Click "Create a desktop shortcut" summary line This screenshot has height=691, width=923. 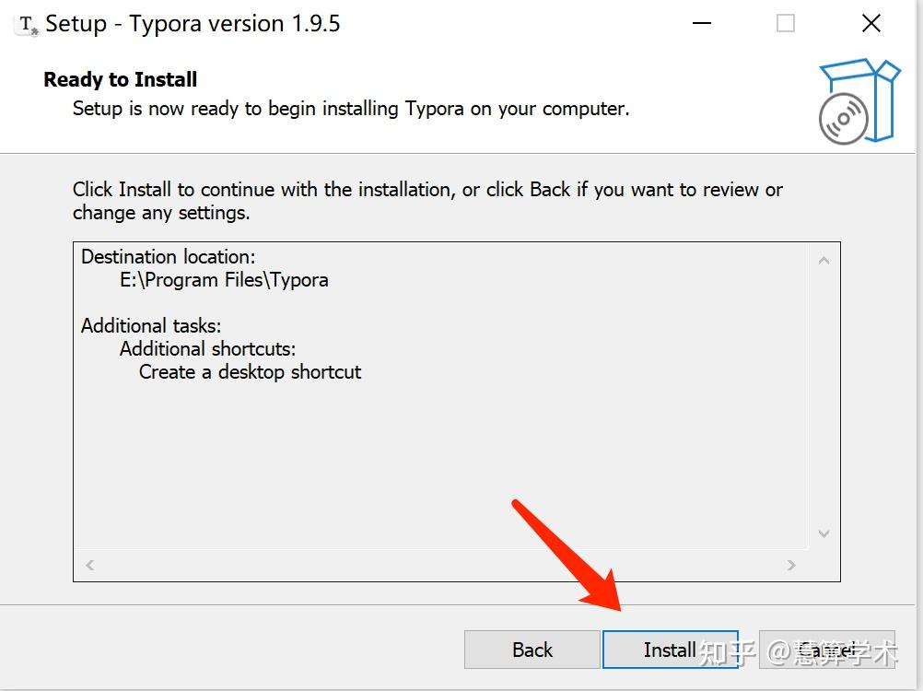click(250, 371)
